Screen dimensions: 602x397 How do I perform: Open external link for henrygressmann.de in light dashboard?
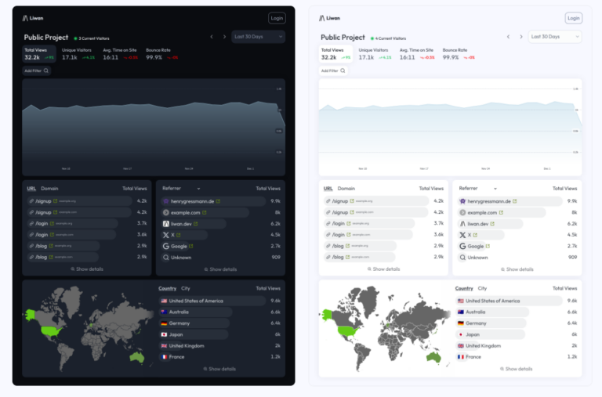(x=515, y=201)
